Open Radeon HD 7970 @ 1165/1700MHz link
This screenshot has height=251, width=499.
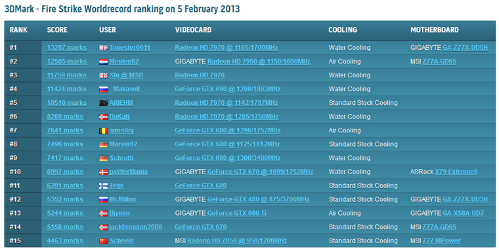[227, 48]
